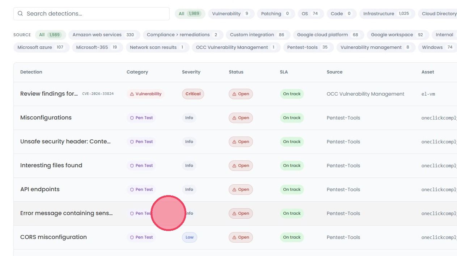Click On track badge in Misconfigurations row
This screenshot has height=256, width=457.
(292, 118)
